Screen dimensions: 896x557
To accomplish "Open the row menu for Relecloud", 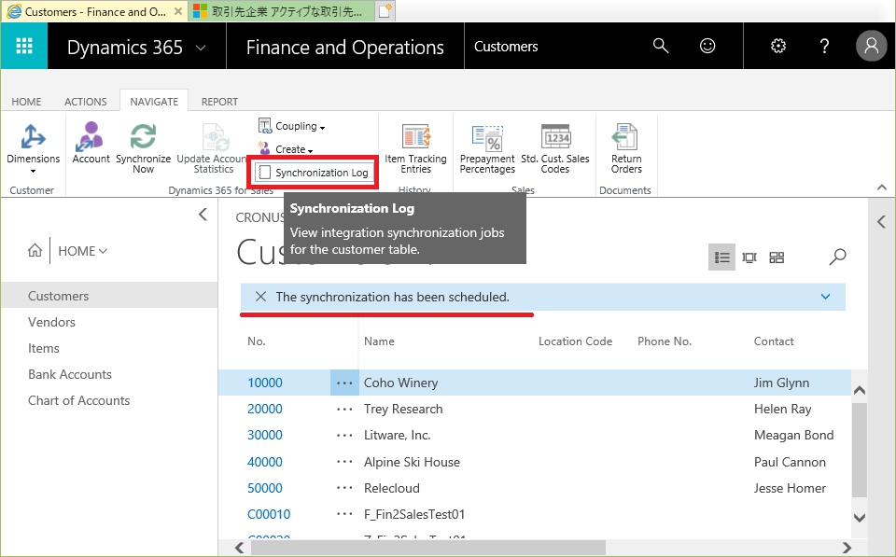I will [x=344, y=489].
